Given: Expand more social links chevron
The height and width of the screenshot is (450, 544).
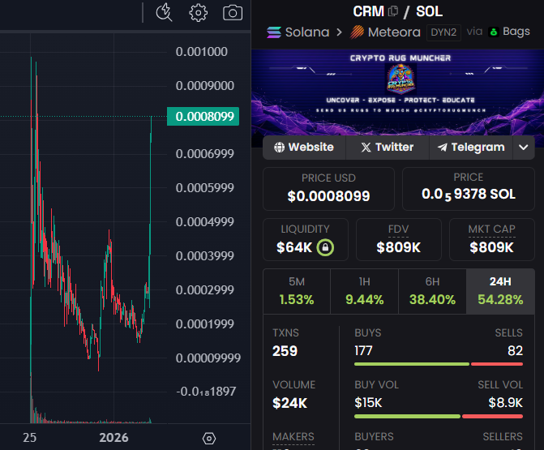Looking at the screenshot, I should tap(524, 147).
